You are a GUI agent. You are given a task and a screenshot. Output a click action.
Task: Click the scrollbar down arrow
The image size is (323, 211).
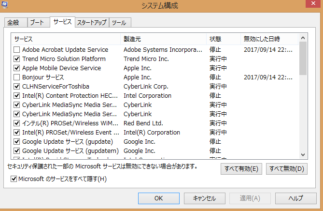pyautogui.click(x=303, y=155)
